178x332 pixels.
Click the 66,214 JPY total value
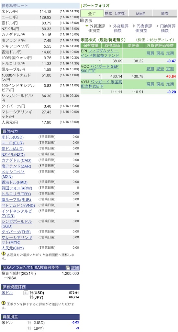(x=74, y=298)
